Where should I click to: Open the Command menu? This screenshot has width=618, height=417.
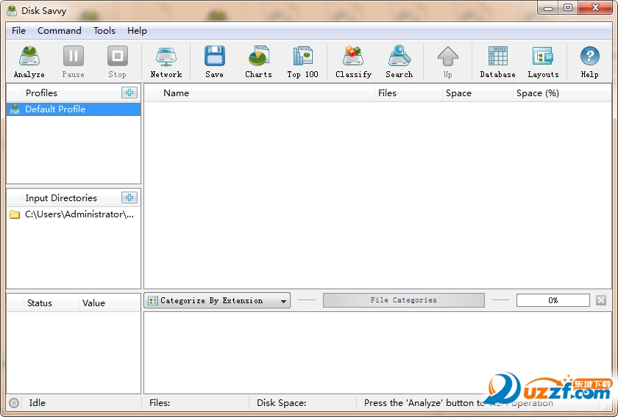click(x=60, y=30)
